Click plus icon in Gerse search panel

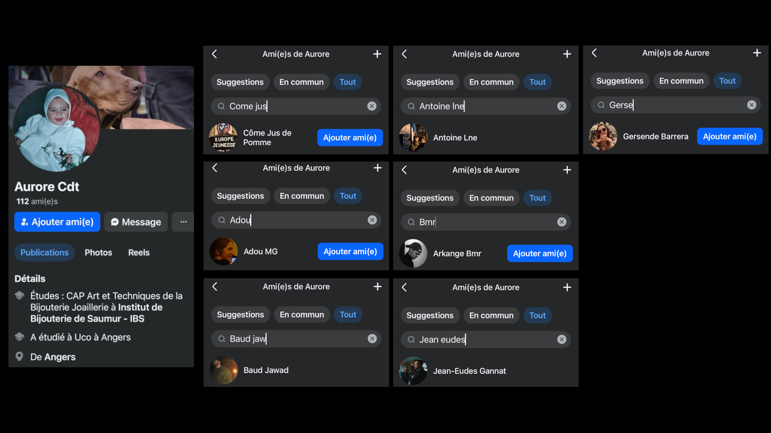(757, 53)
